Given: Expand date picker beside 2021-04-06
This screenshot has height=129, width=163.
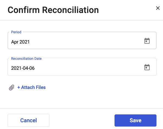Looking at the screenshot, I should coord(147,67).
